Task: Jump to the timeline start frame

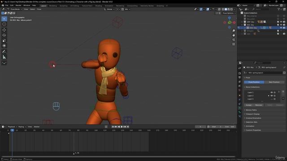Action: (113, 127)
